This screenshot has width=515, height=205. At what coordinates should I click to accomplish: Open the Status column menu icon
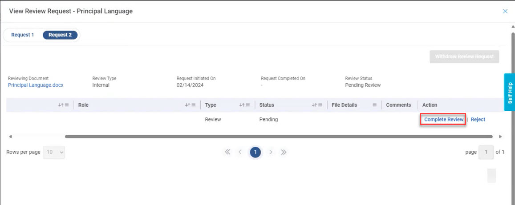point(320,105)
